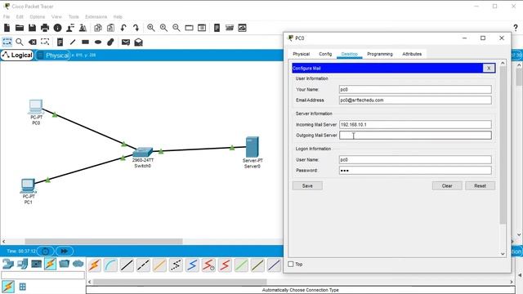Switch to Logical workspace view
The image size is (523, 294).
pos(17,56)
